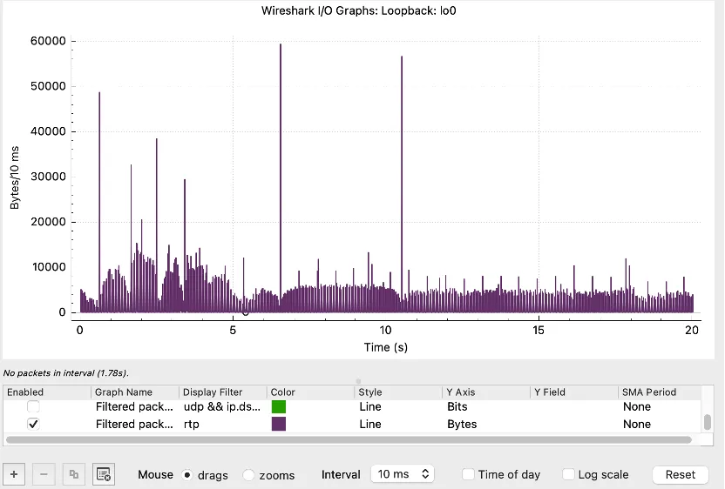This screenshot has height=489, width=725.
Task: Select the zooms mouse radio button
Action: pos(248,475)
